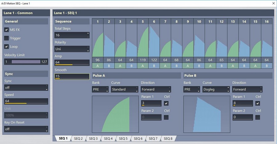Viewport: 277px width, 144px height.
Task: Toggle Pulse A Param 1 Ctrl checkbox
Action: pos(166,103)
